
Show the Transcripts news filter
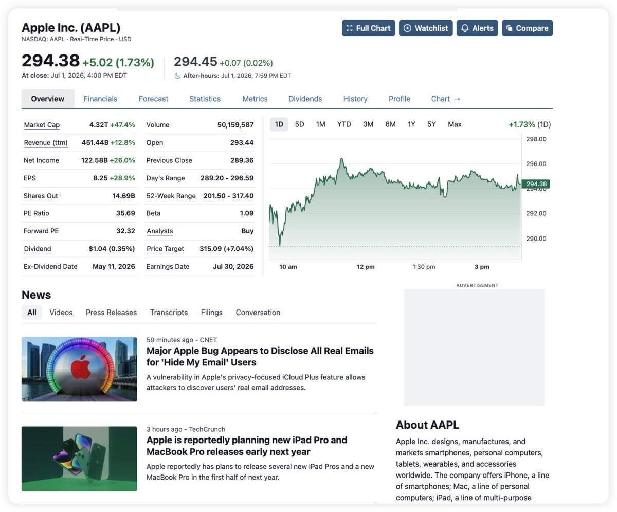(x=169, y=313)
